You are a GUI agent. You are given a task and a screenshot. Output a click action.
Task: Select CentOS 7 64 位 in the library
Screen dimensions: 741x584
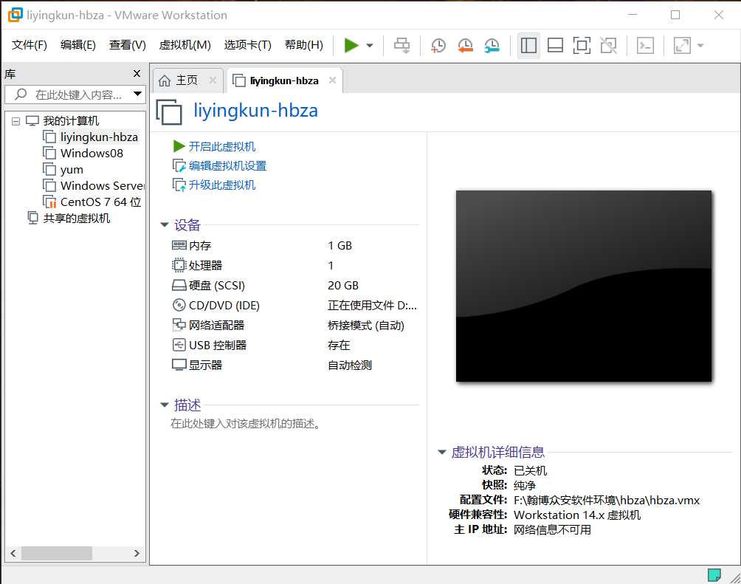(100, 202)
